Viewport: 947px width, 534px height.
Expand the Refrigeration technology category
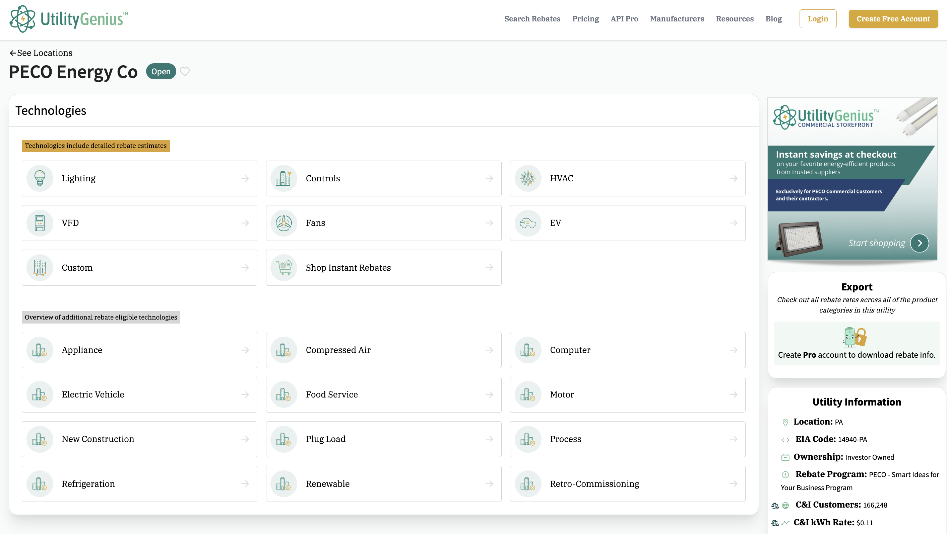tap(139, 483)
